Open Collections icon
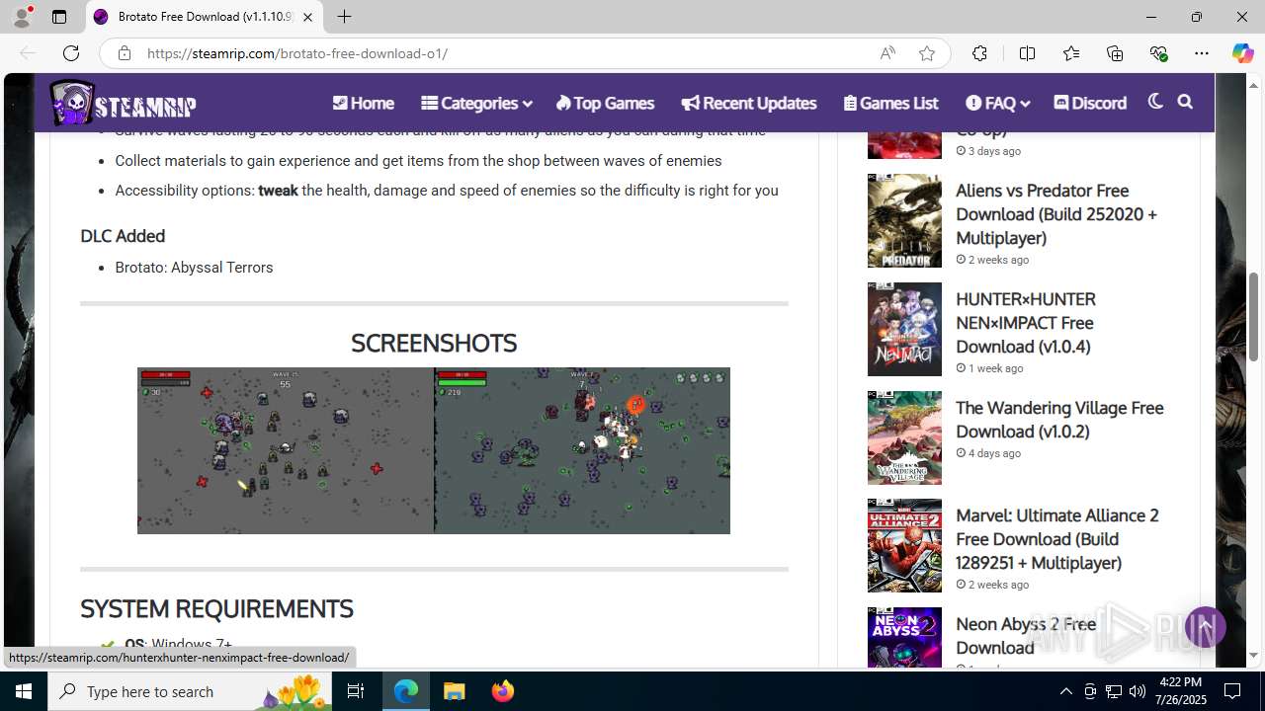Image resolution: width=1265 pixels, height=711 pixels. pos(1115,53)
